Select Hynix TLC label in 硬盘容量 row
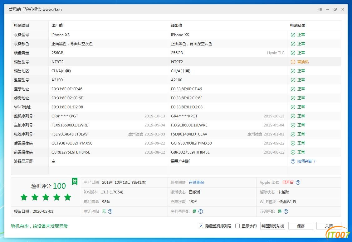Screen dimensions: 352x242 (x=276, y=53)
